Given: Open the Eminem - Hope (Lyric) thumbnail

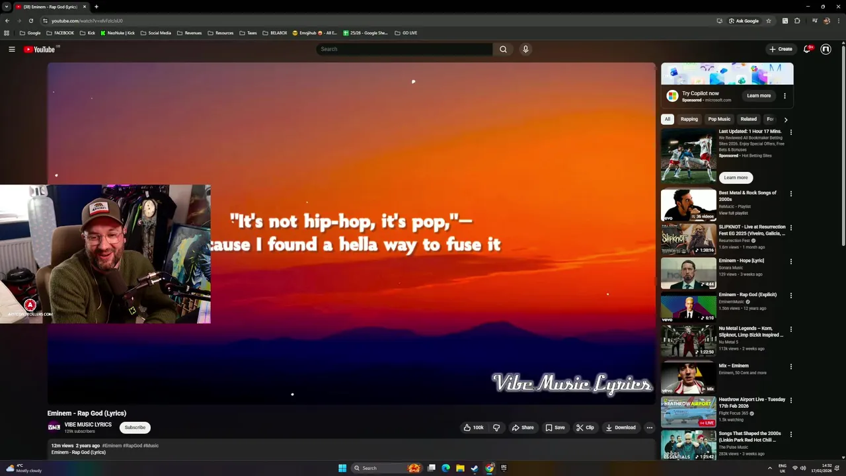Looking at the screenshot, I should tap(688, 272).
